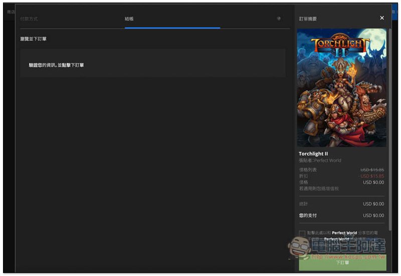Click the 瀏覽並下訂單 section heading
Viewport: 401px width, 276px height.
click(33, 39)
